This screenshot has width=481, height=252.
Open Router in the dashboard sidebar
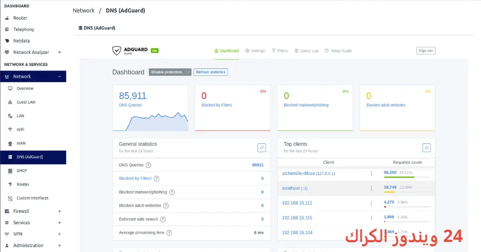pyautogui.click(x=20, y=18)
